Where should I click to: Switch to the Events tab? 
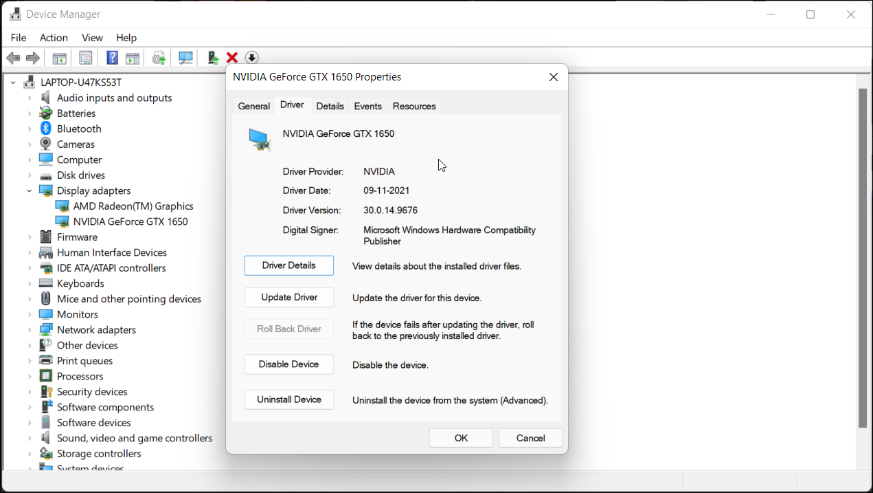(x=367, y=106)
